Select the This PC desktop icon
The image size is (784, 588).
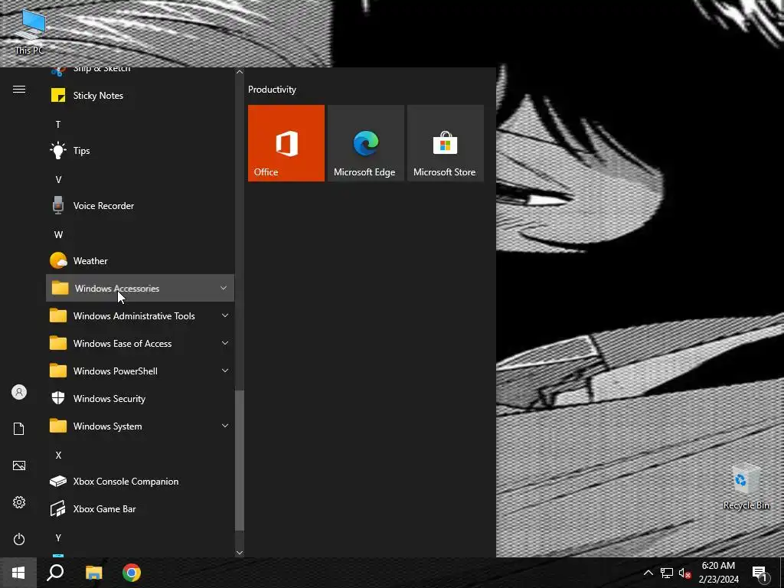click(x=30, y=32)
